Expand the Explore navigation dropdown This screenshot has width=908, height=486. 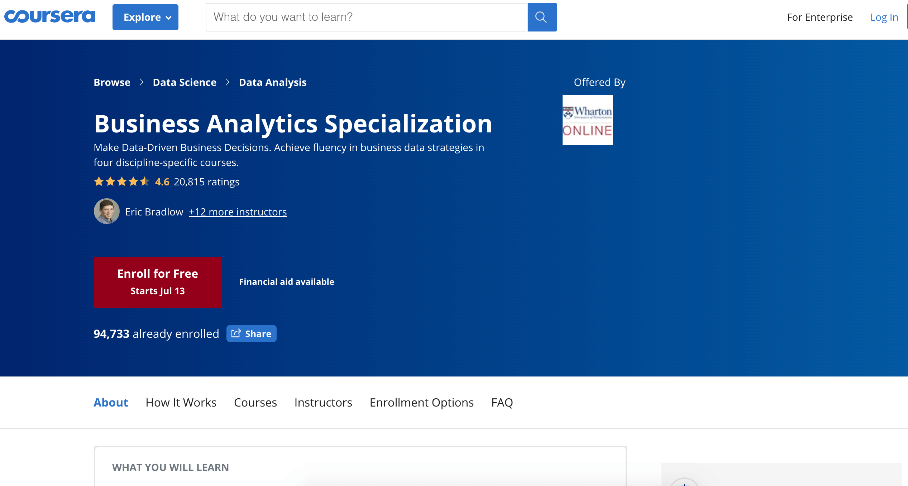[147, 17]
